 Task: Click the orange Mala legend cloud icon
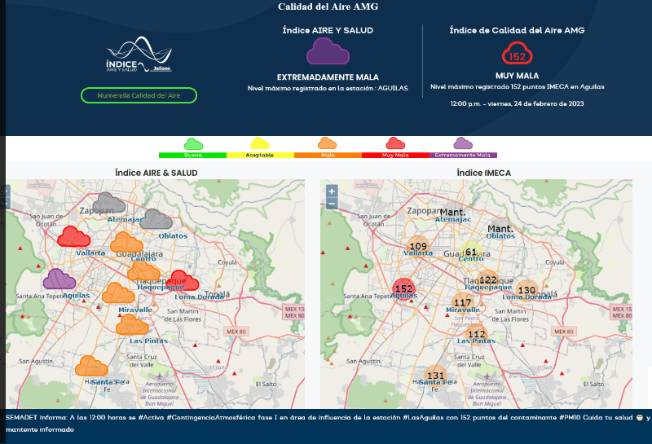[x=327, y=143]
